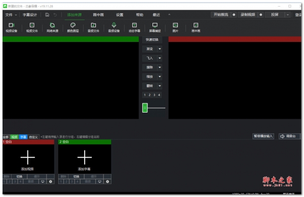The image size is (304, 197).
Task: Open the 字幕设计 menu
Action: pos(30,15)
